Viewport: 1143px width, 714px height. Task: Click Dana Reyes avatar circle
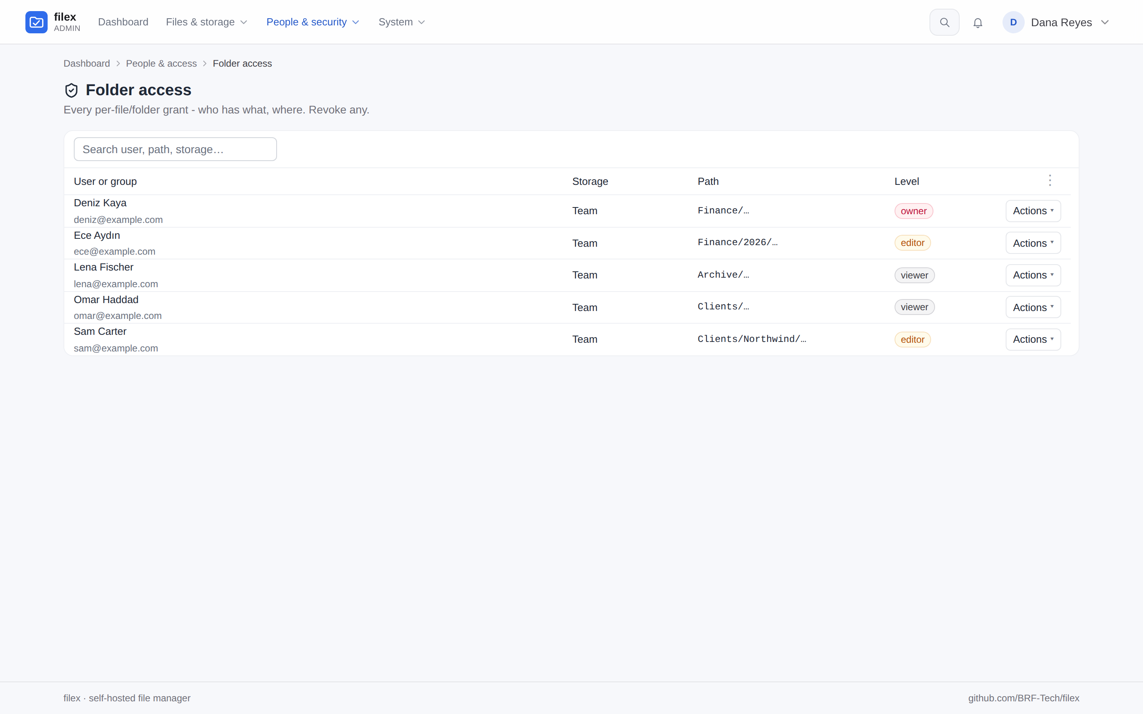tap(1013, 22)
